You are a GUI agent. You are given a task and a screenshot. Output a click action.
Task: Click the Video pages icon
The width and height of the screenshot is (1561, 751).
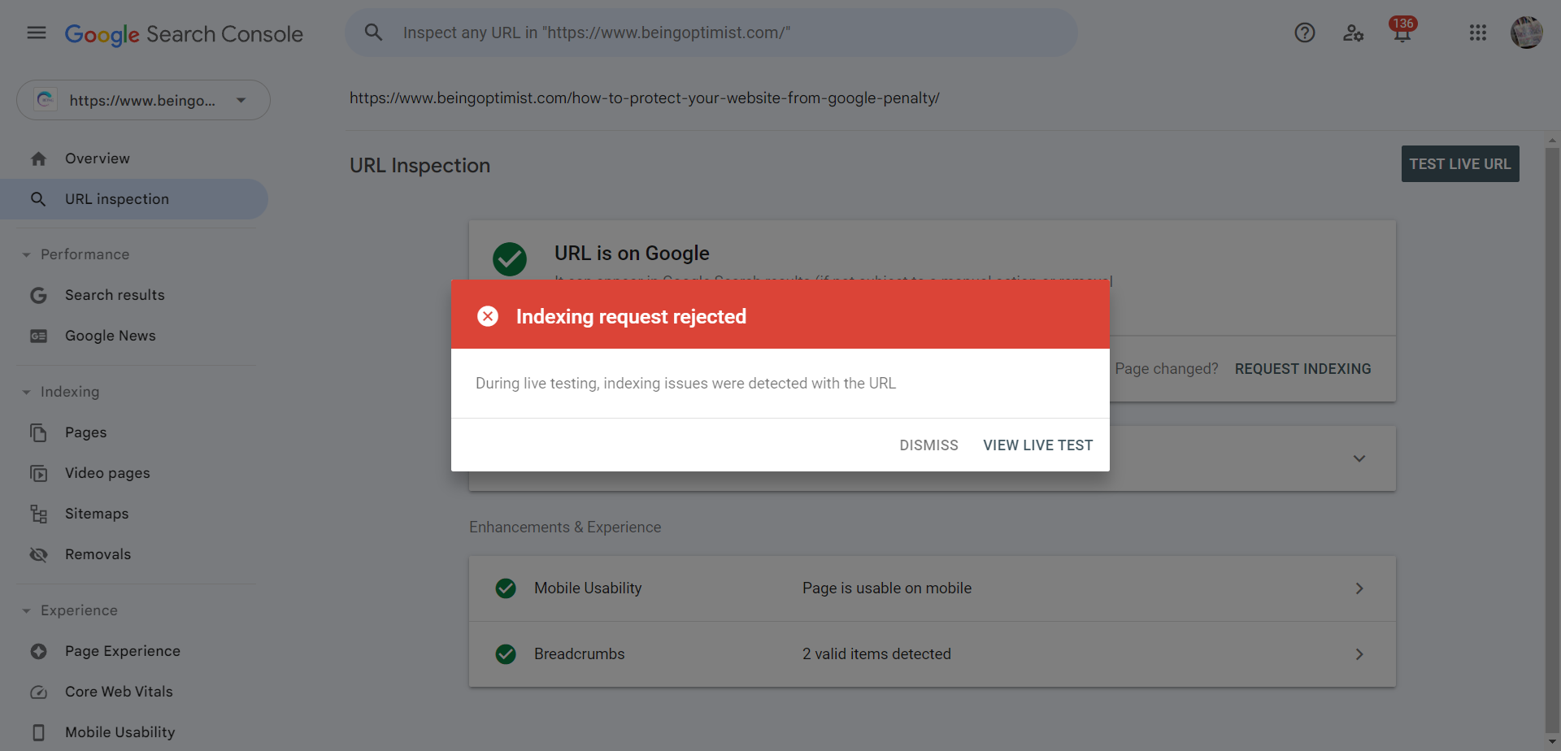pos(38,473)
